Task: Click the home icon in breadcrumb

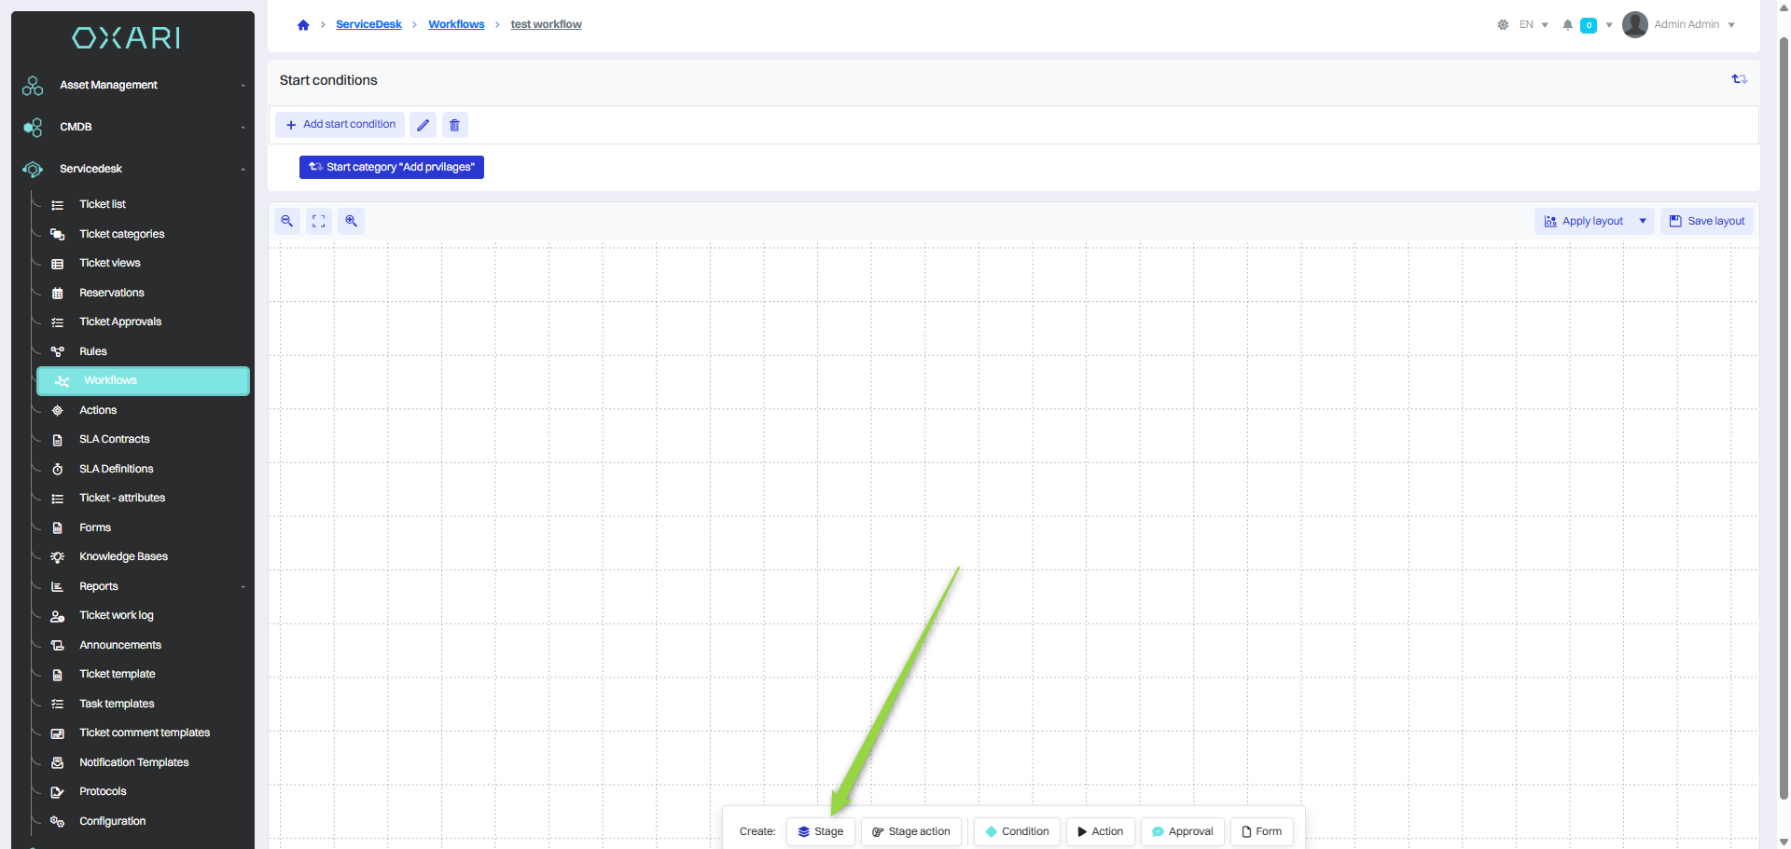Action: click(x=303, y=25)
